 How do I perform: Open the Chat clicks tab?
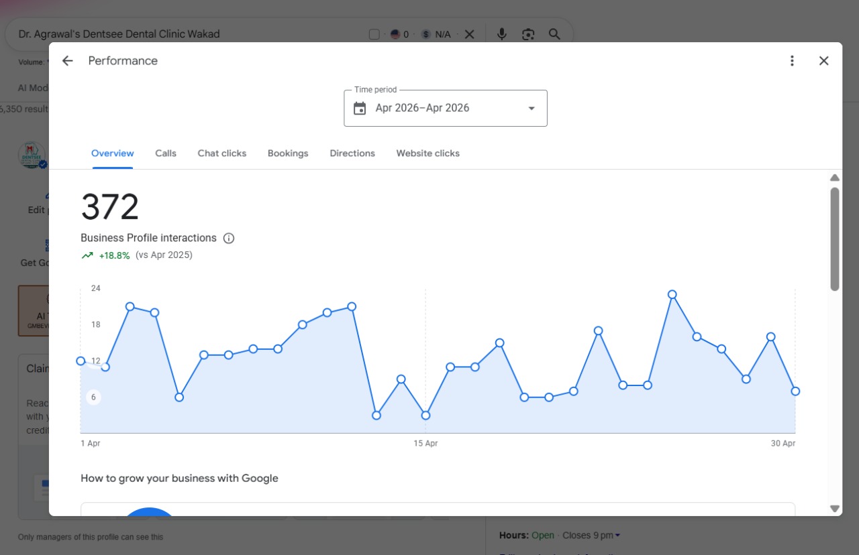[x=222, y=153]
